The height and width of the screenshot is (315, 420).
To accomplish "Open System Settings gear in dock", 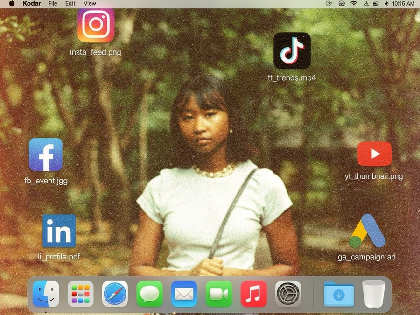I will (x=288, y=294).
